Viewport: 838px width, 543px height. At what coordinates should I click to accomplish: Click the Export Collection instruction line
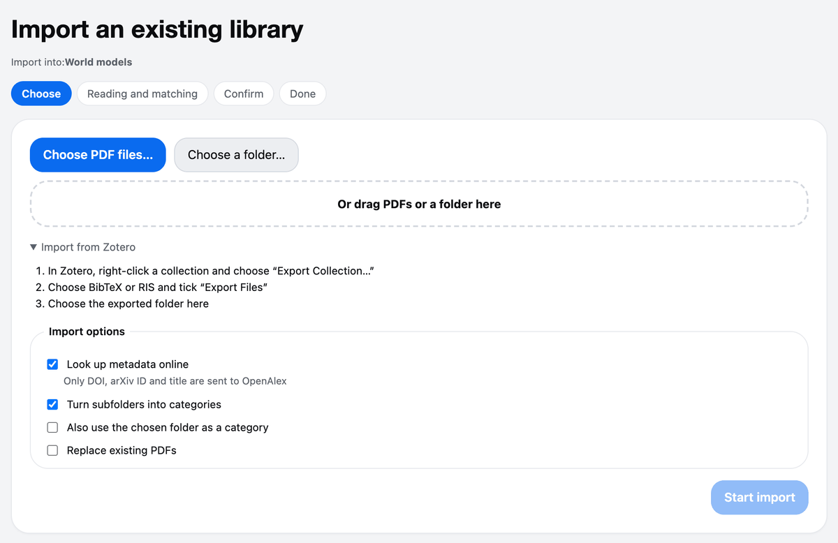pos(211,271)
